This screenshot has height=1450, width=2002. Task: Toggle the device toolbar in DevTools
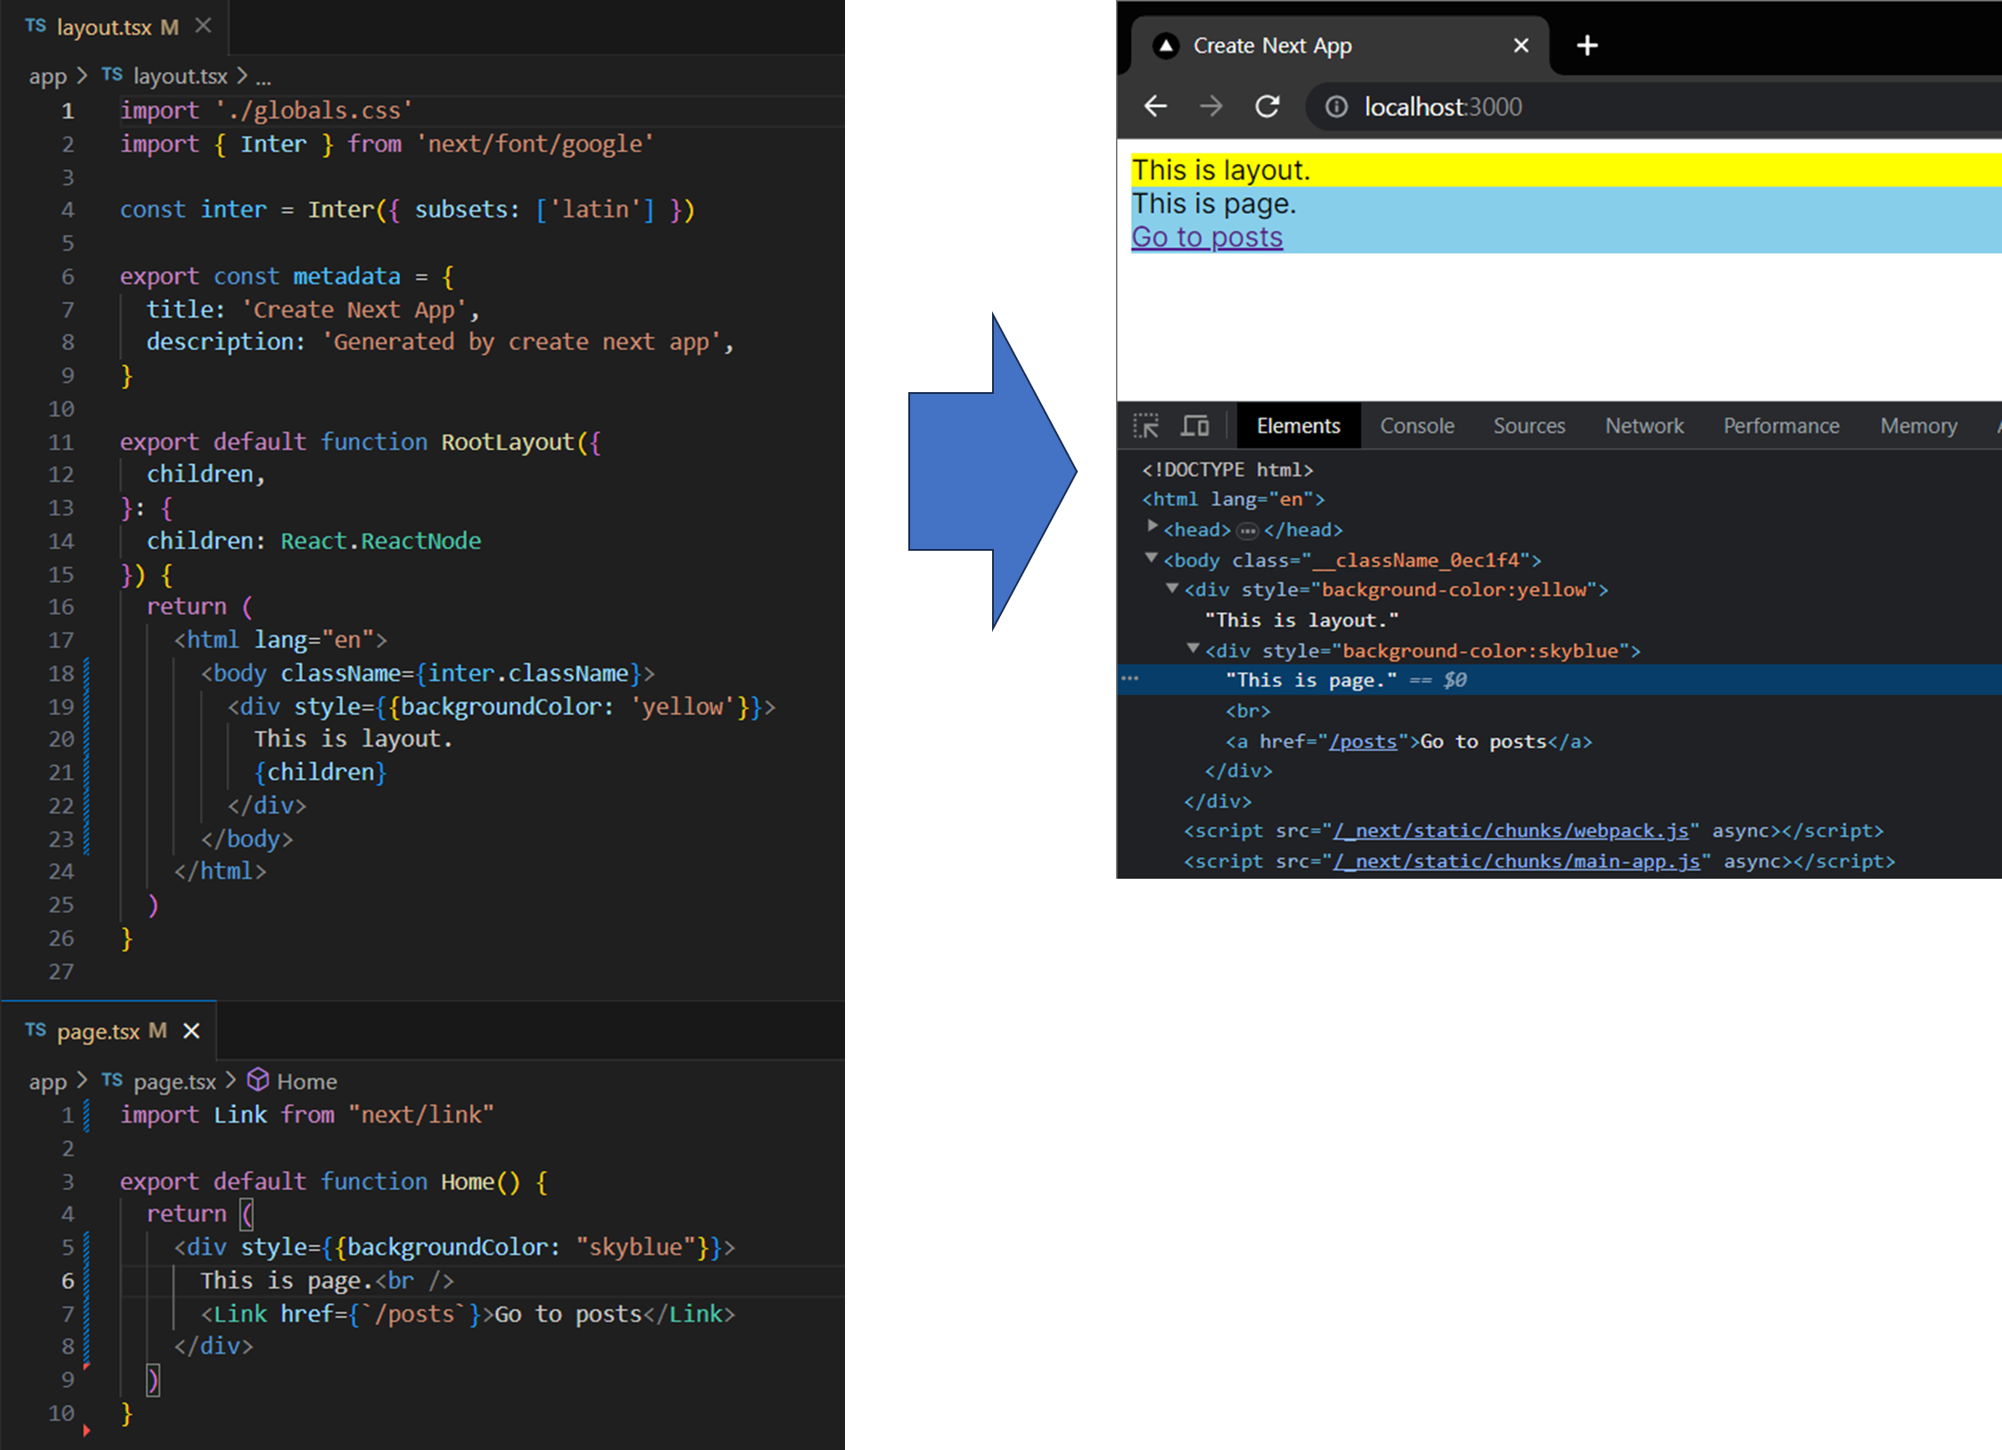click(1194, 426)
